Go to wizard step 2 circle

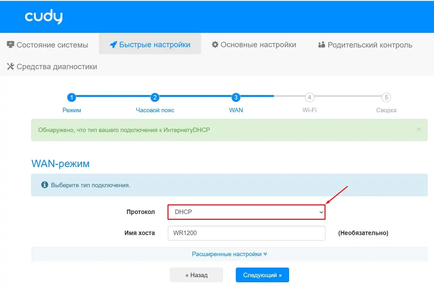coord(155,97)
